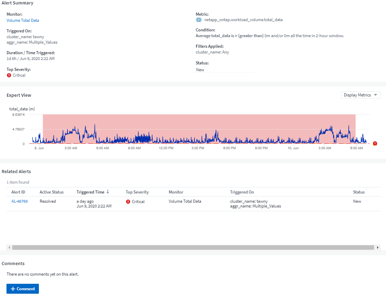Click the Add Comment button
The width and height of the screenshot is (386, 294).
tap(23, 289)
